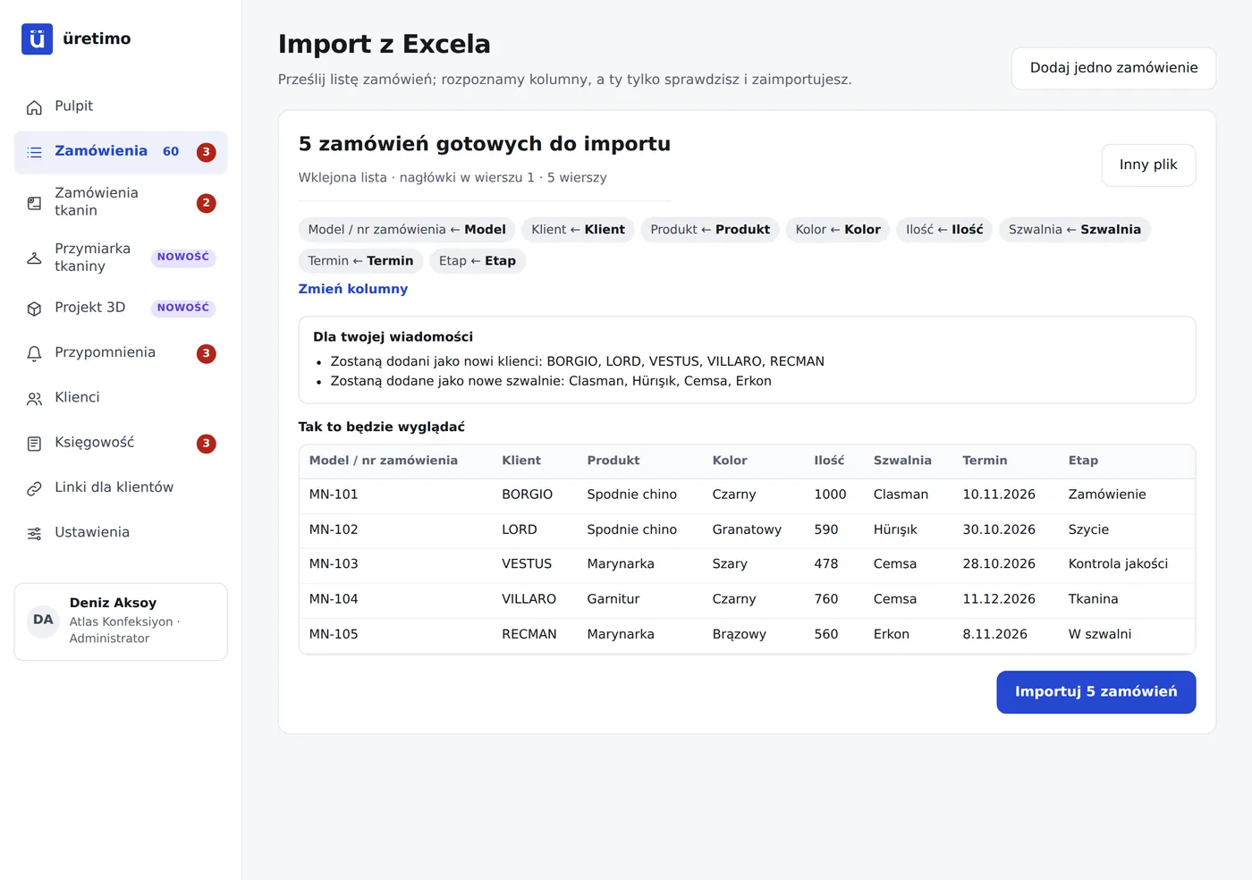Click Importuj 5 zamówień button

click(1095, 692)
